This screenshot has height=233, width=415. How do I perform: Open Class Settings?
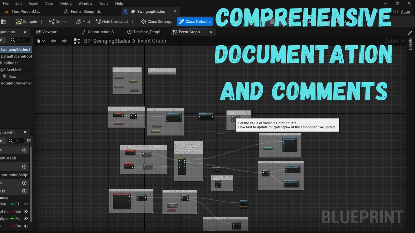(x=157, y=22)
